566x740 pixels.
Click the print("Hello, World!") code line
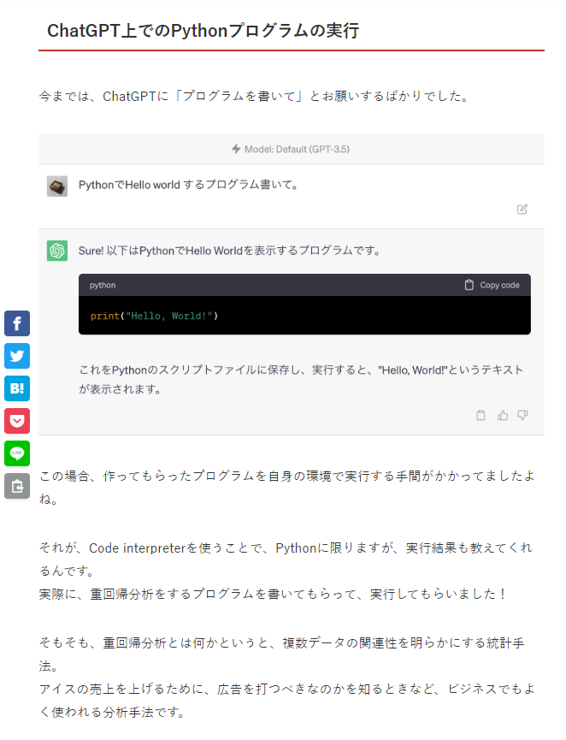click(x=154, y=316)
